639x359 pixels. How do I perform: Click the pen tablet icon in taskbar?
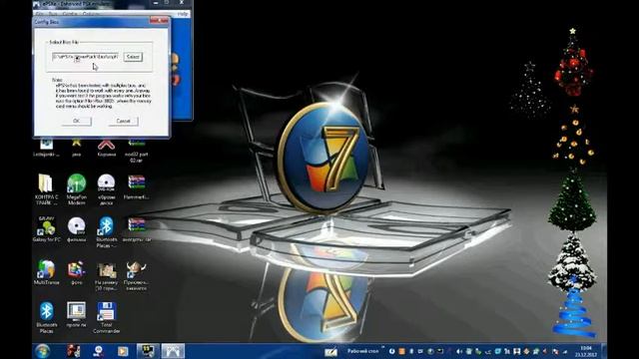(330, 351)
